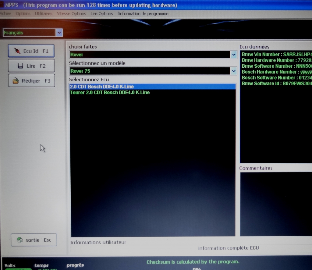
Task: Expand the Français language dropdown arrow
Action: pyautogui.click(x=59, y=33)
